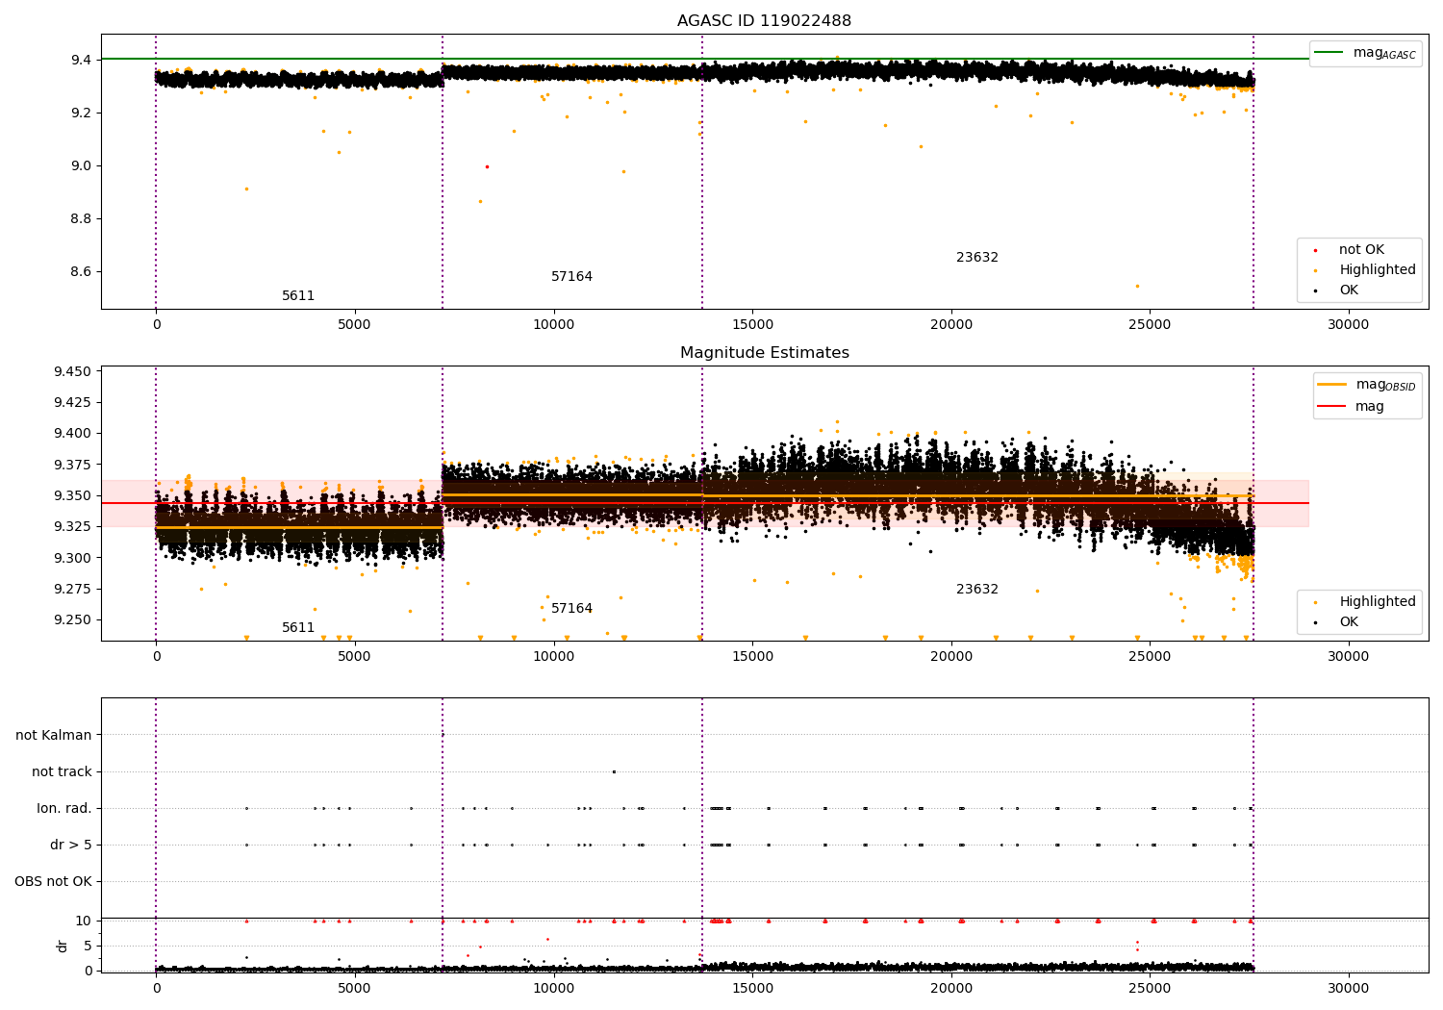The width and height of the screenshot is (1443, 1010).
Task: Click the '9.2' y-tick of the top plot
Action: point(81,113)
